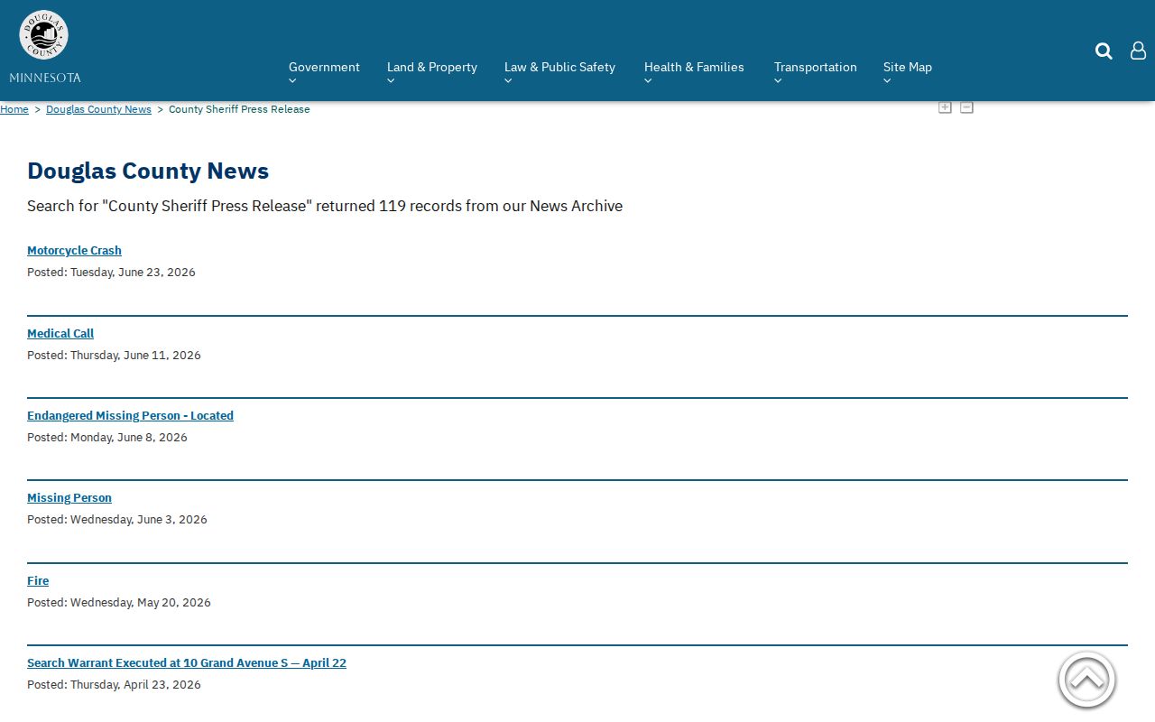
Task: Open the Fire press release
Action: click(x=38, y=581)
